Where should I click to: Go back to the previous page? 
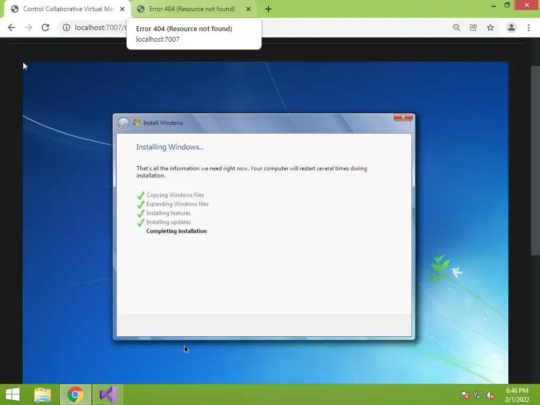point(12,27)
